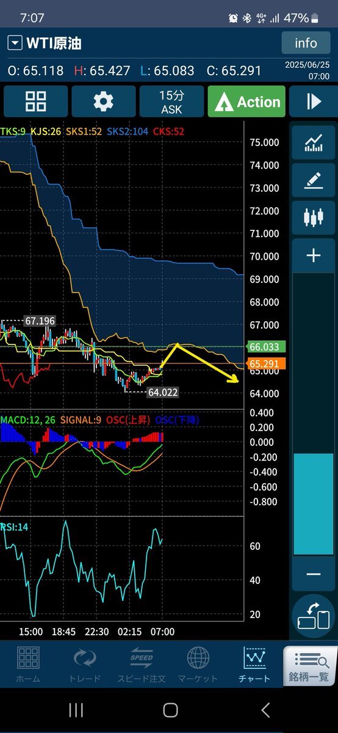Rotate screen using device rotation icon
338x733 pixels.
tap(313, 616)
